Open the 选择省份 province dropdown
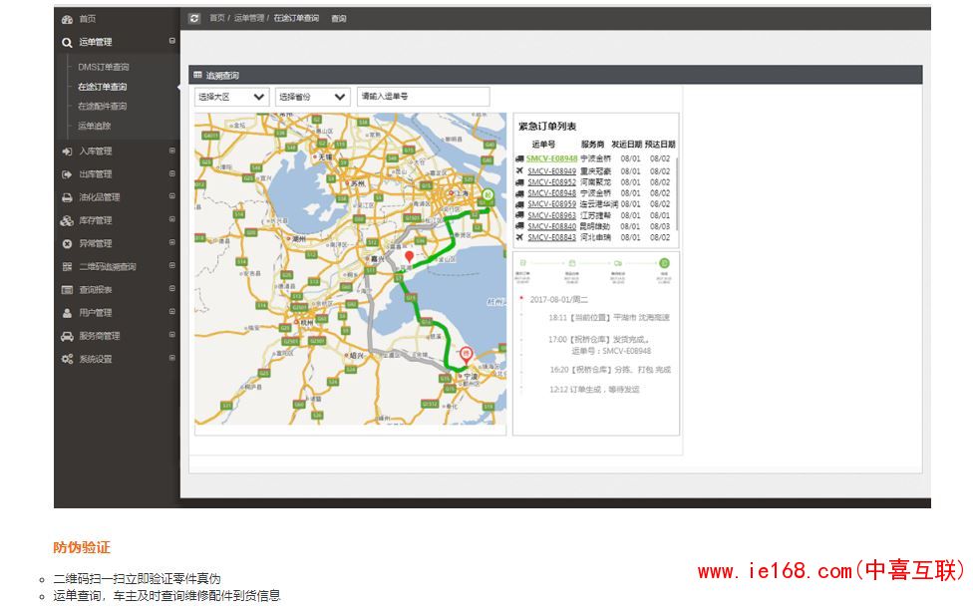This screenshot has width=973, height=612. [312, 97]
